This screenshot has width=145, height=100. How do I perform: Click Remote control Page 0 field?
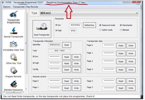coord(55,81)
